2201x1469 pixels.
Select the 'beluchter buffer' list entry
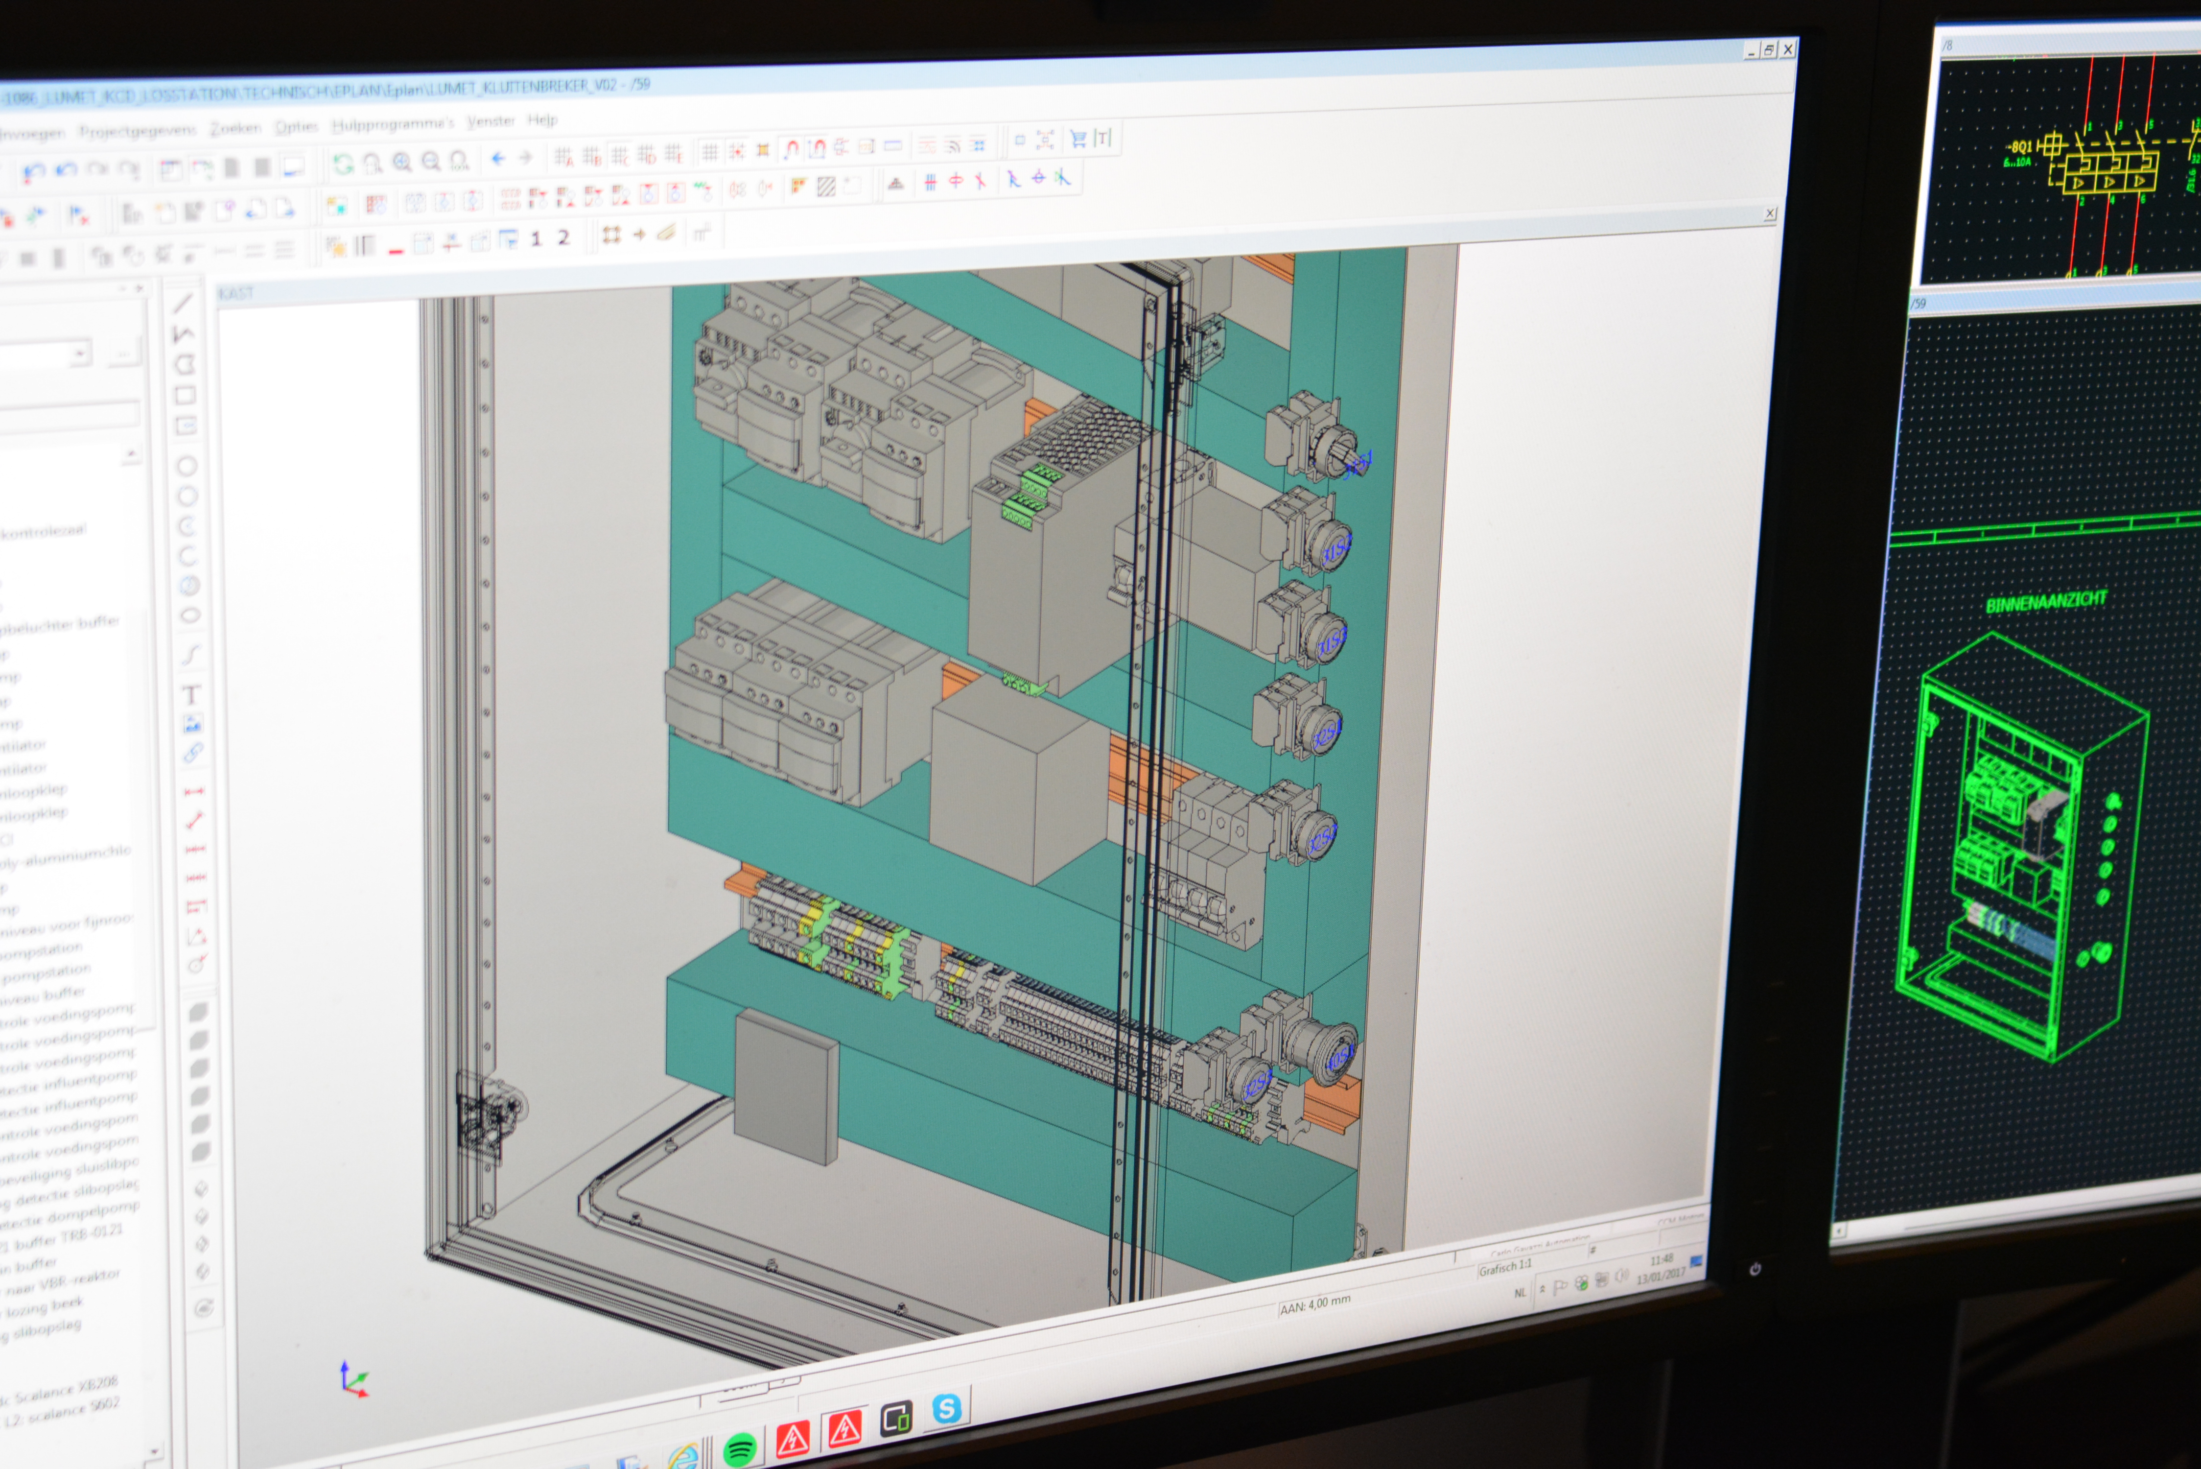[x=59, y=625]
